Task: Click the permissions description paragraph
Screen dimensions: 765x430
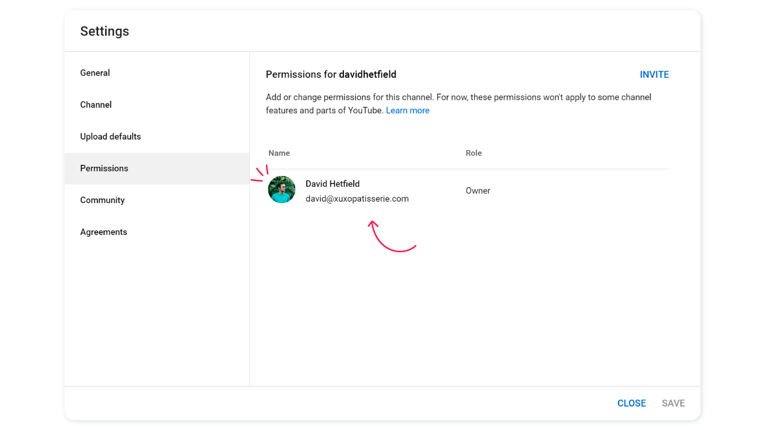Action: [459, 104]
